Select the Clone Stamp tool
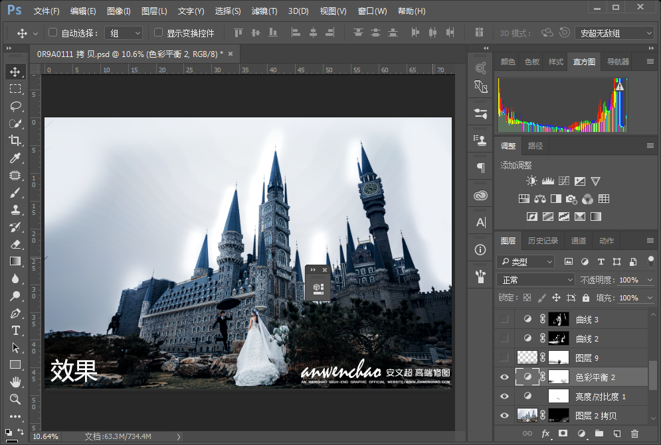Screen dimensions: 661x445 point(15,210)
